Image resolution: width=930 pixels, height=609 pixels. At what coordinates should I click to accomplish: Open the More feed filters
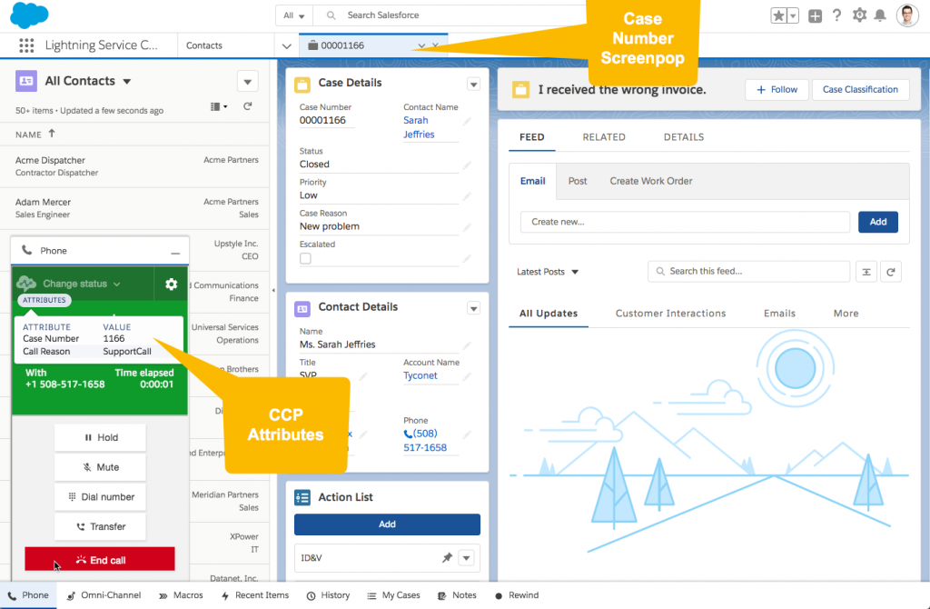click(846, 314)
